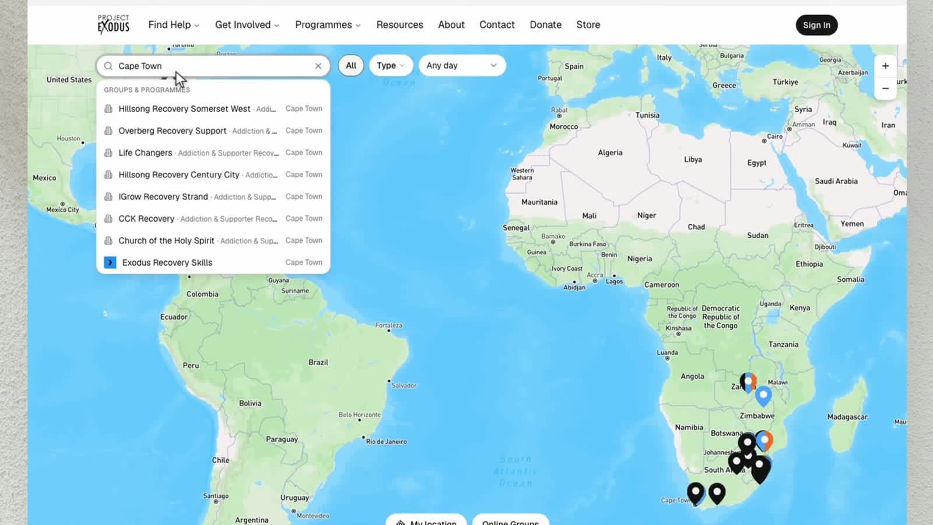Open the Contact page
This screenshot has width=933, height=525.
point(497,24)
